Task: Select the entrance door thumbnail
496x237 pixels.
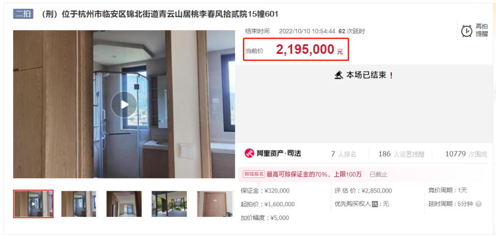Action: tap(215, 204)
